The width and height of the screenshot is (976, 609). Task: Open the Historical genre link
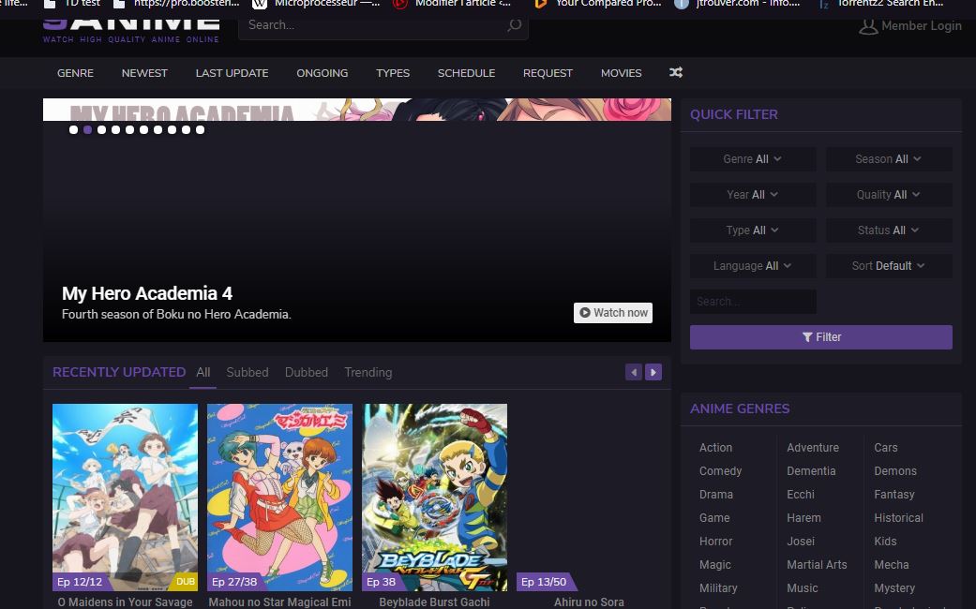(898, 518)
